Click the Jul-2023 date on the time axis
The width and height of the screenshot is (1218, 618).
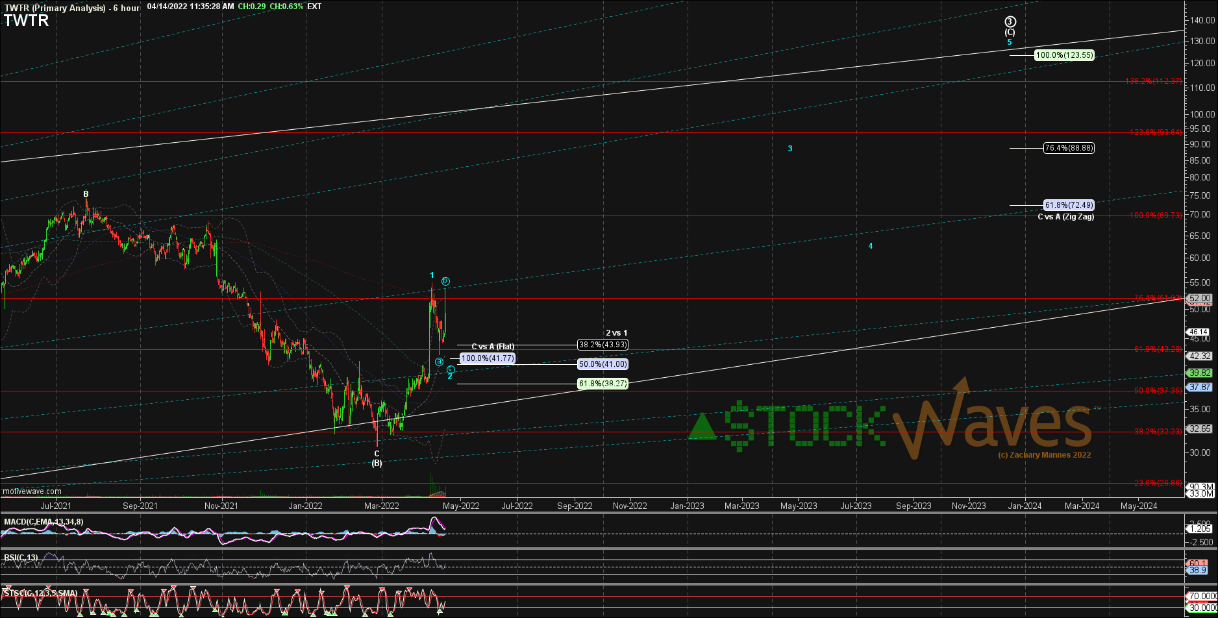click(856, 506)
